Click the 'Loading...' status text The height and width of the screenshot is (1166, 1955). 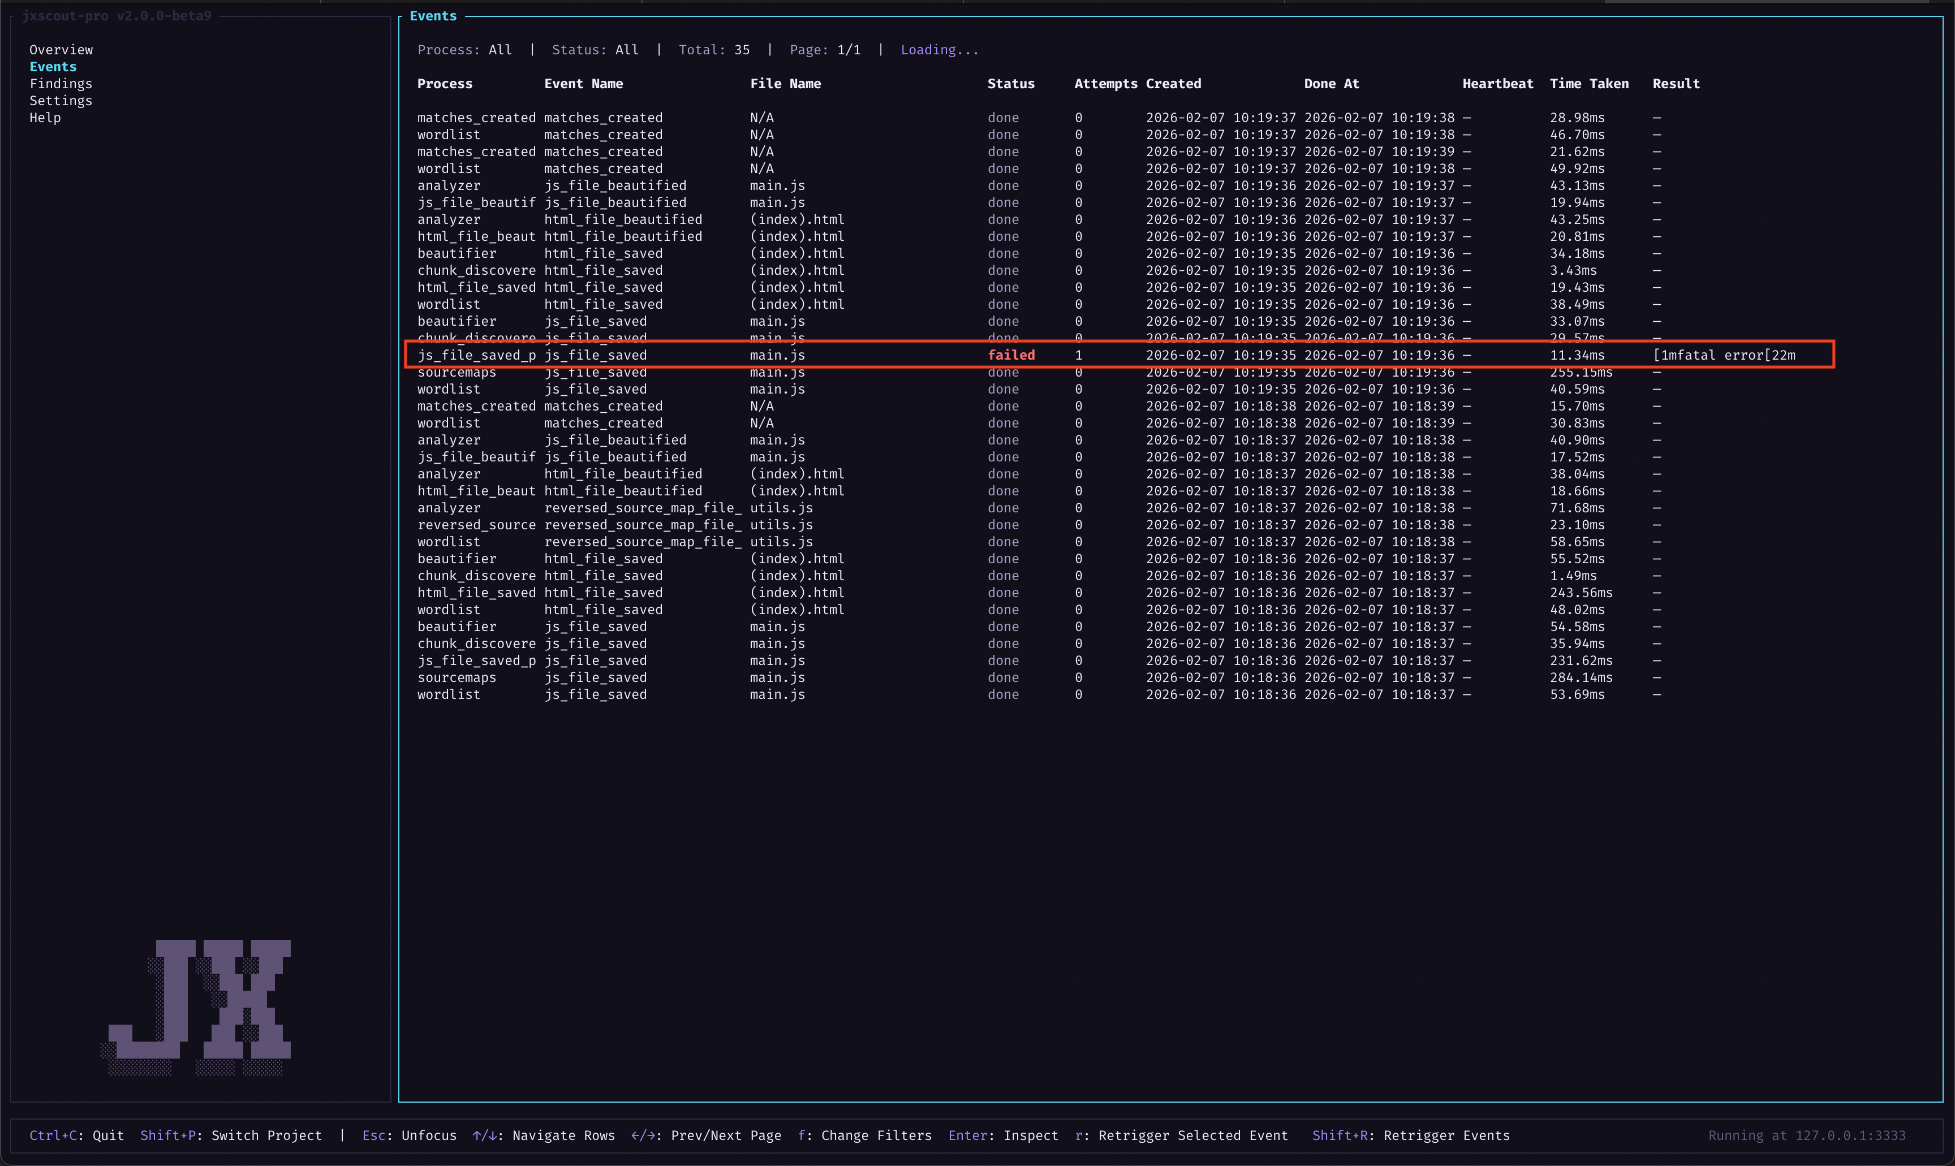[940, 50]
